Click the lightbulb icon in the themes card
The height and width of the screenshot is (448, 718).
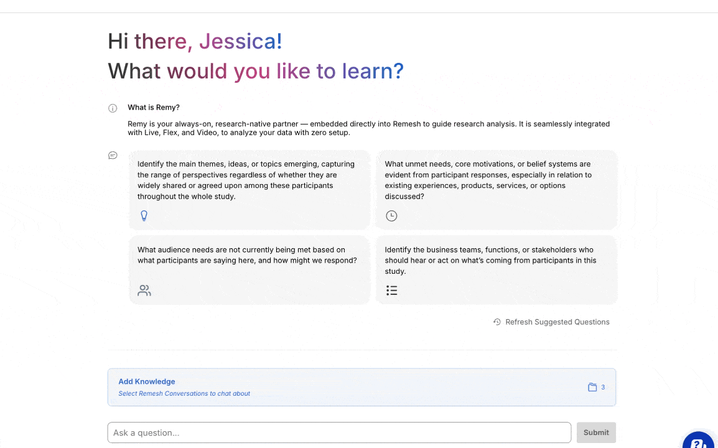tap(144, 216)
